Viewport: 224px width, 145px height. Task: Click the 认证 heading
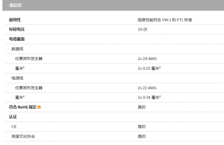13,117
